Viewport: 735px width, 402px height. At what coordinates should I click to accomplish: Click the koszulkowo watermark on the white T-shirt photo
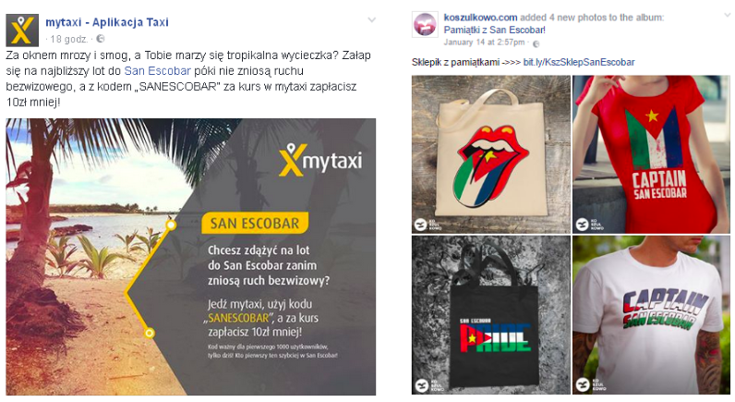589,384
